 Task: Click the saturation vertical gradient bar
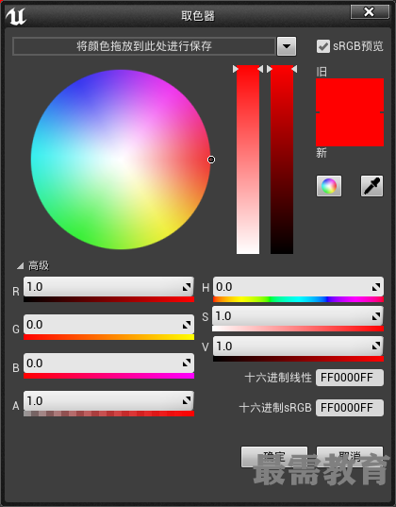coord(248,160)
